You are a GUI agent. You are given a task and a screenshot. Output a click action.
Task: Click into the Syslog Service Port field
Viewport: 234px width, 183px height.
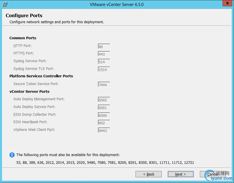tap(104, 62)
